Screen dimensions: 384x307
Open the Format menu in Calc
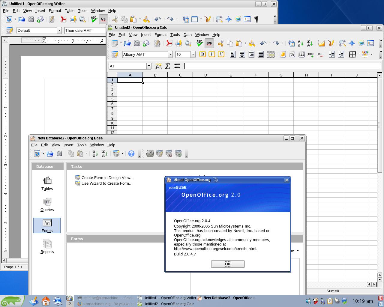pos(160,34)
